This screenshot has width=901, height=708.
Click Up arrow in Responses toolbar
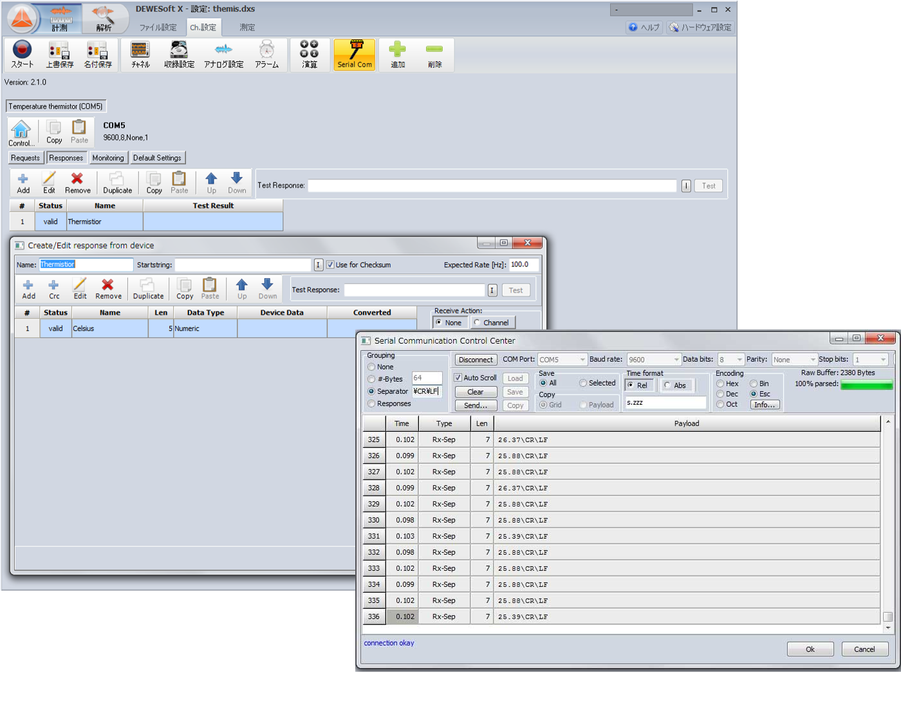tap(211, 183)
